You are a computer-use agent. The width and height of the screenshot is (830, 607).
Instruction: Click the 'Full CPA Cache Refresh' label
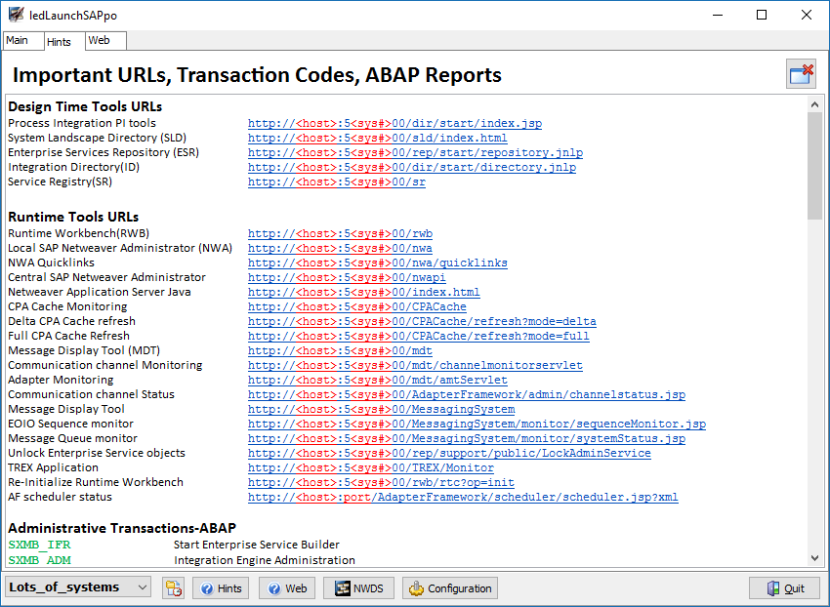[68, 336]
